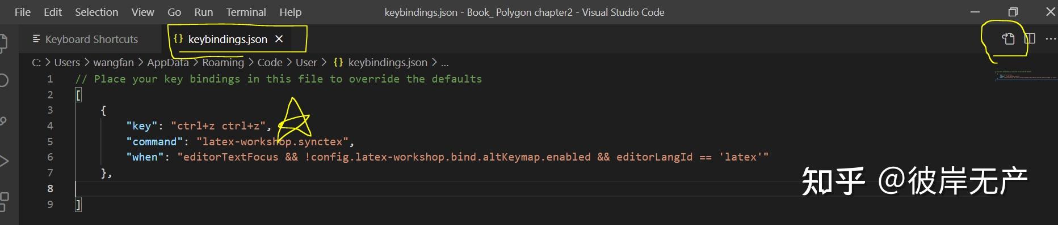
Task: Open the View menu
Action: (x=142, y=12)
